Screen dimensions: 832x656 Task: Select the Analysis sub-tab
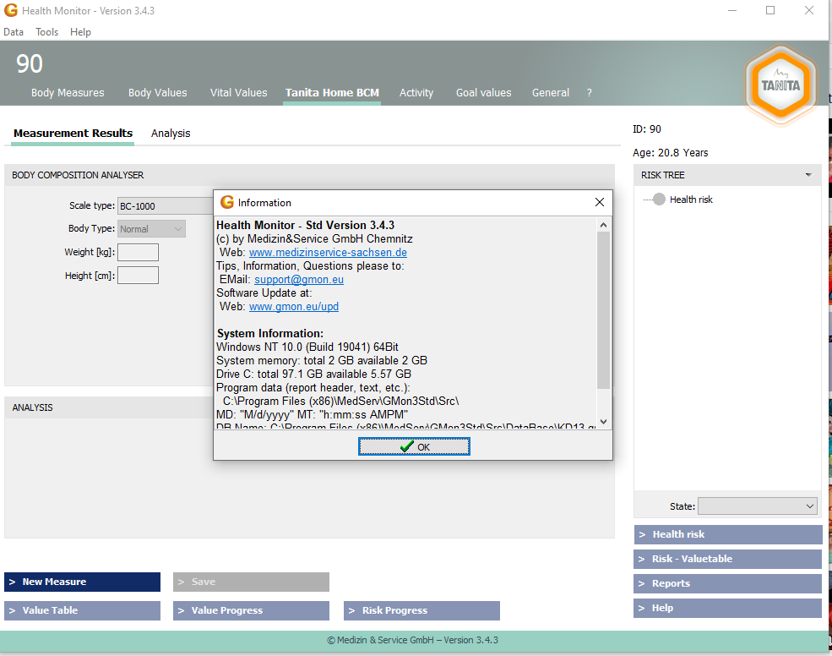pos(171,134)
